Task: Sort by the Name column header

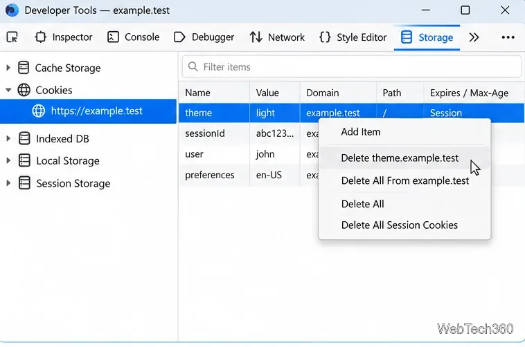Action: 214,93
